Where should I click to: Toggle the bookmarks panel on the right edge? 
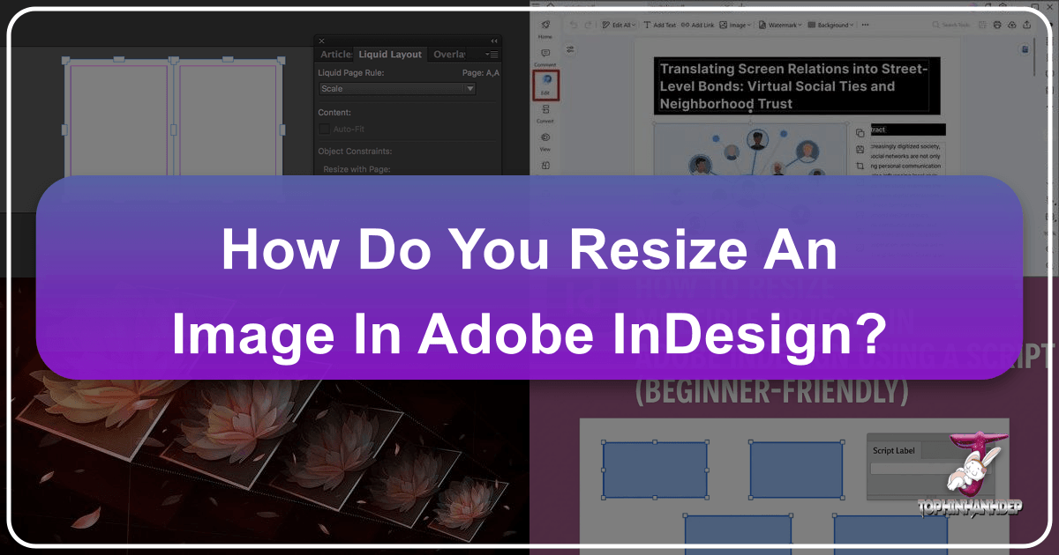pyautogui.click(x=1025, y=49)
